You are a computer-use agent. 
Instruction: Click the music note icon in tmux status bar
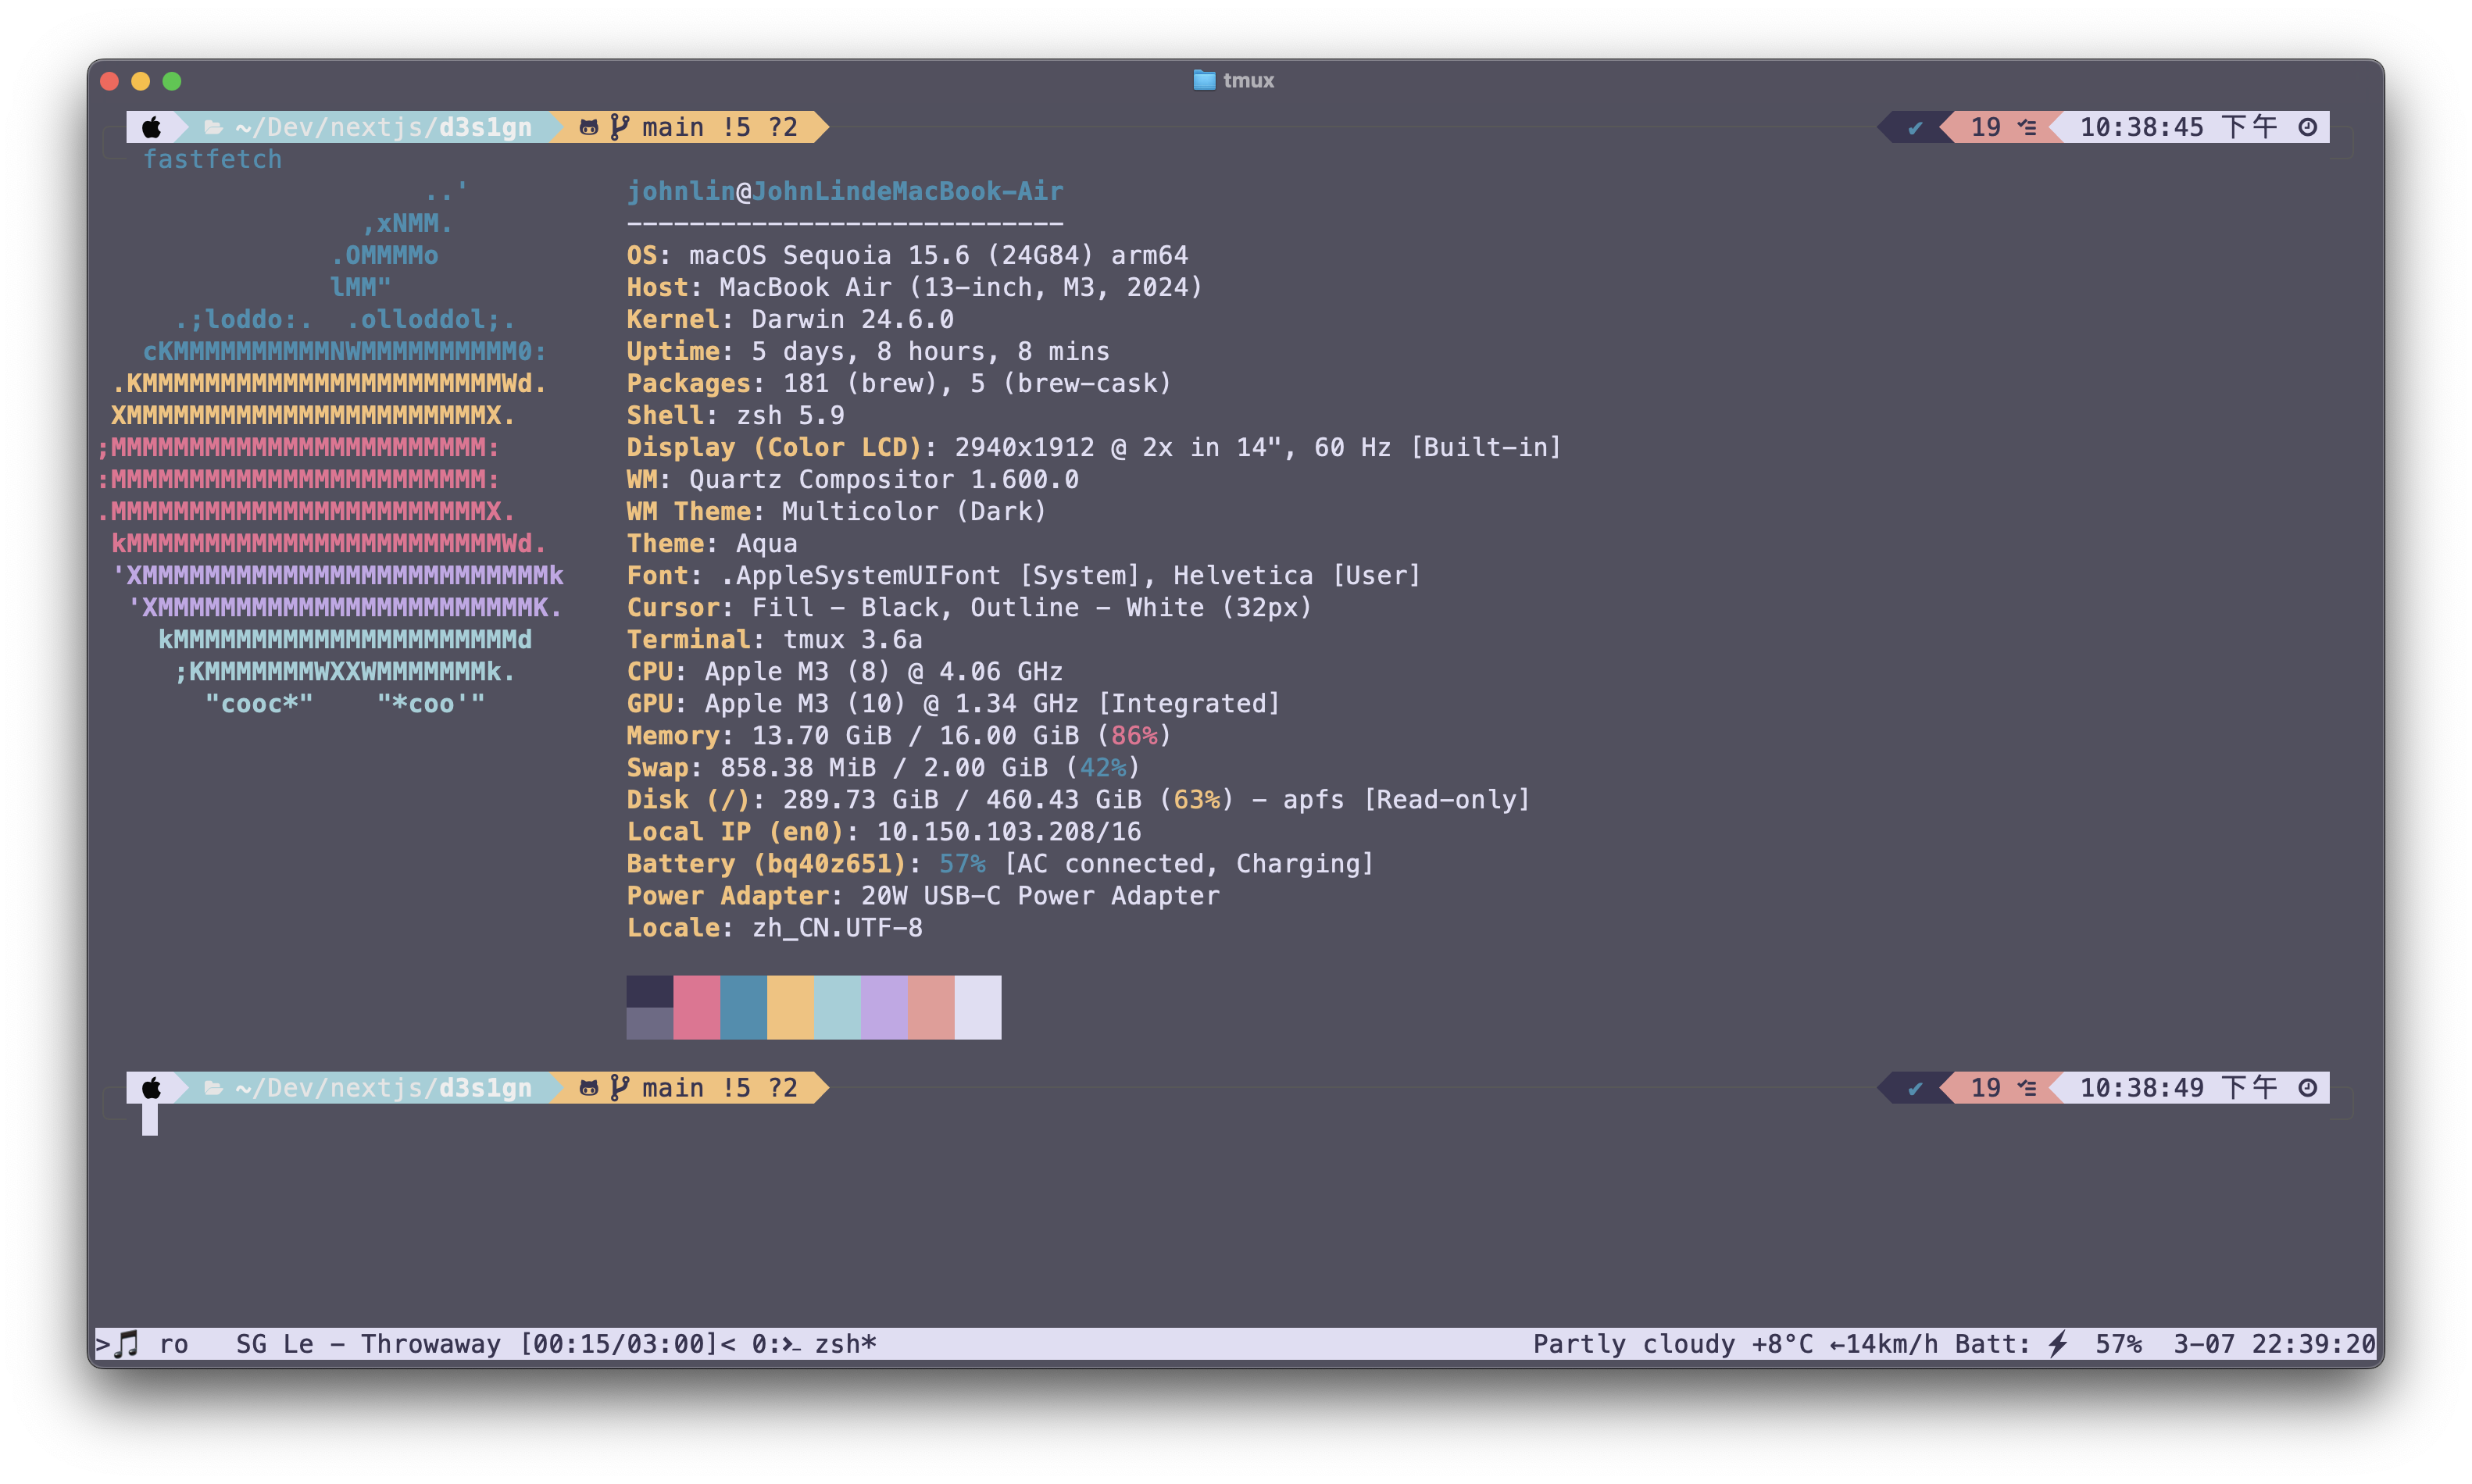127,1344
